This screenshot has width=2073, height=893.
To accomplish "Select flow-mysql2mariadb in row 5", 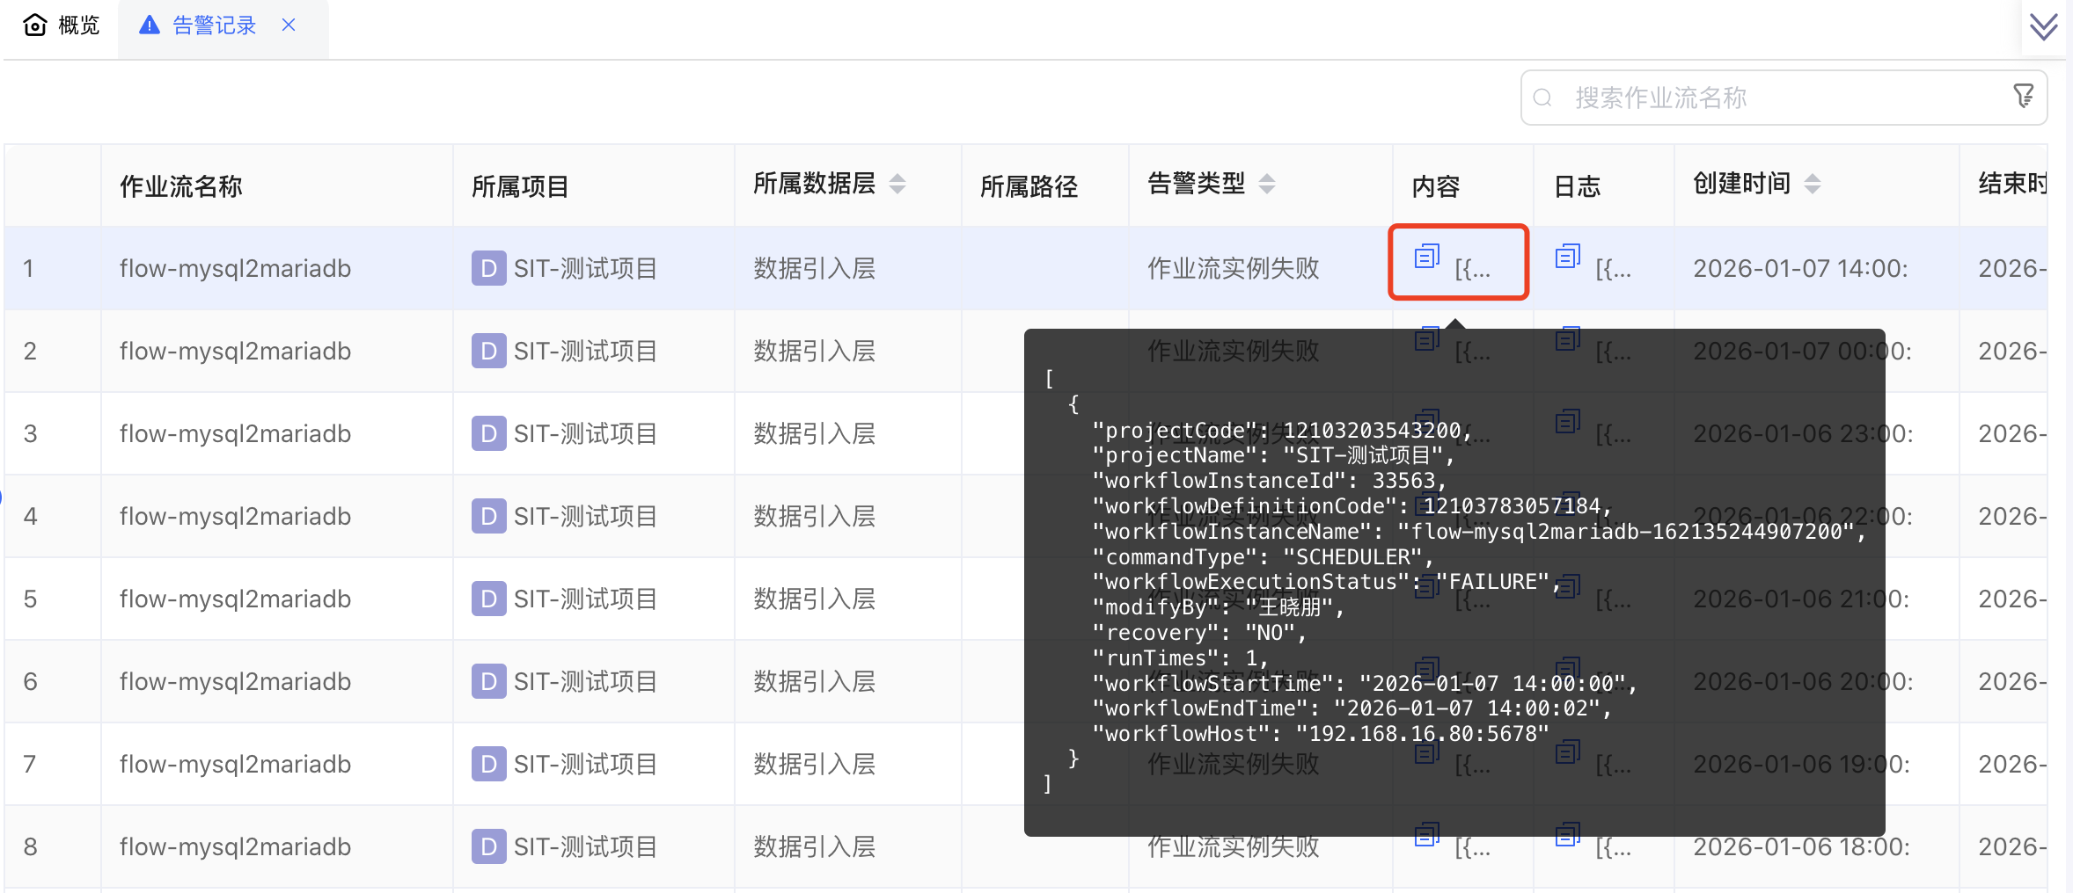I will (x=235, y=599).
